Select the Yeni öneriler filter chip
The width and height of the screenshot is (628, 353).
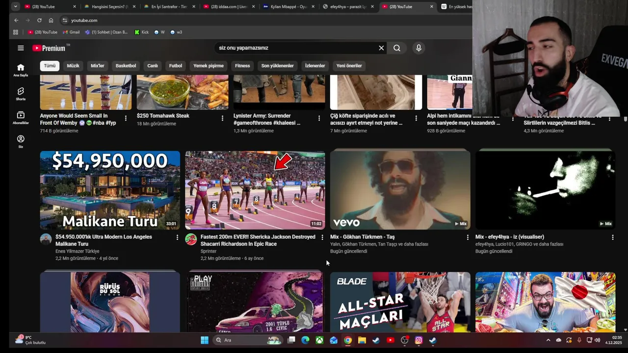point(349,66)
